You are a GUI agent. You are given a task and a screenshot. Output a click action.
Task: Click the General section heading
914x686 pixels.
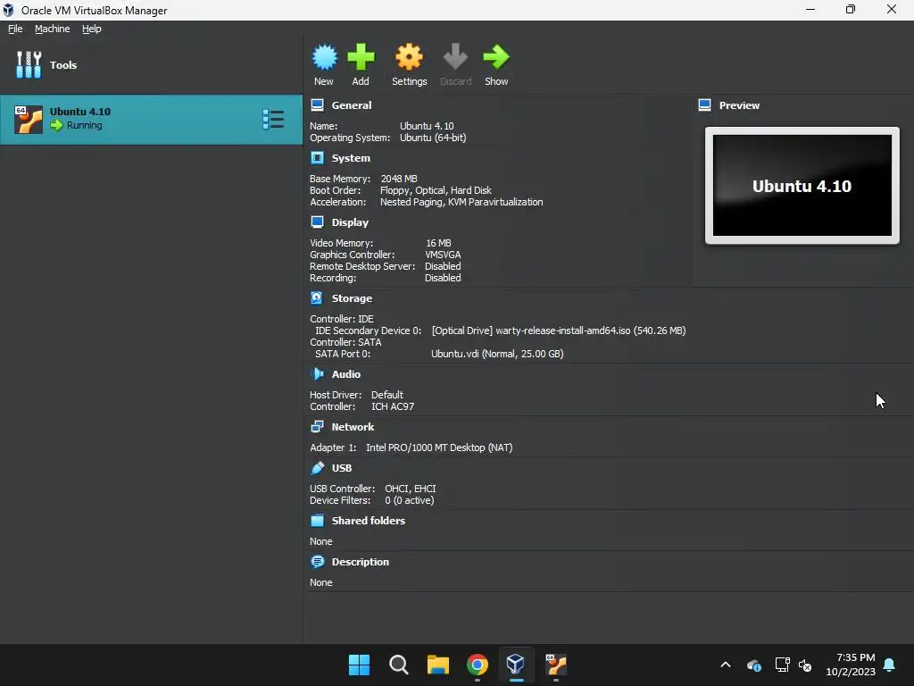352,105
